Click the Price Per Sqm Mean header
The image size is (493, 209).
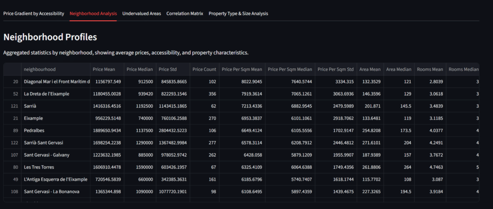click(242, 69)
